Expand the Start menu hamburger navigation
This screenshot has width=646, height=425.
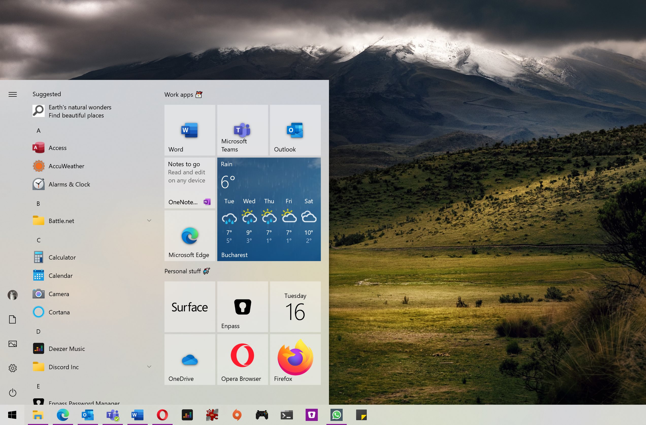pyautogui.click(x=12, y=94)
